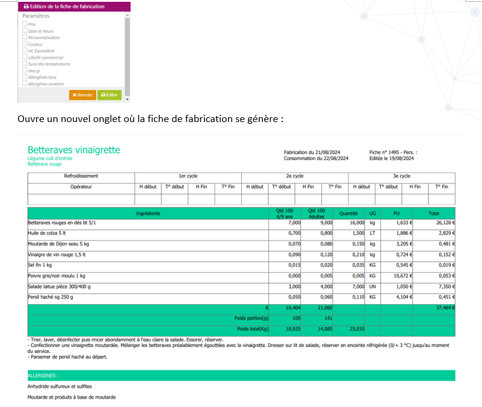
Task: Click the Consommation du 22/08/2024 text
Action: coord(316,159)
